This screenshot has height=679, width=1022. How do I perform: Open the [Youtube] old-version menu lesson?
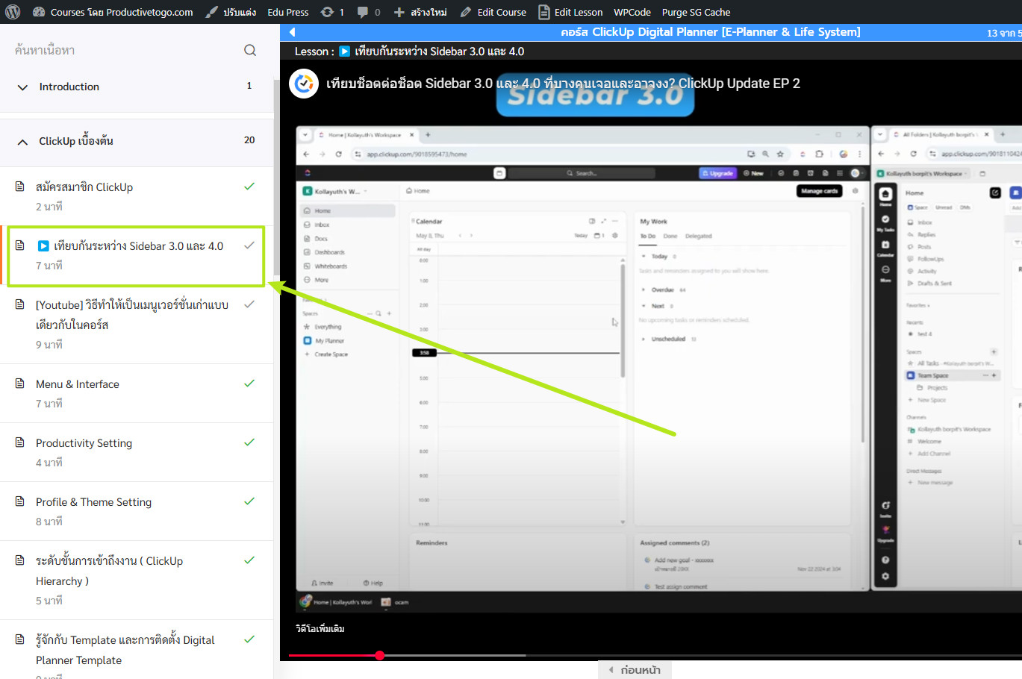coord(132,315)
